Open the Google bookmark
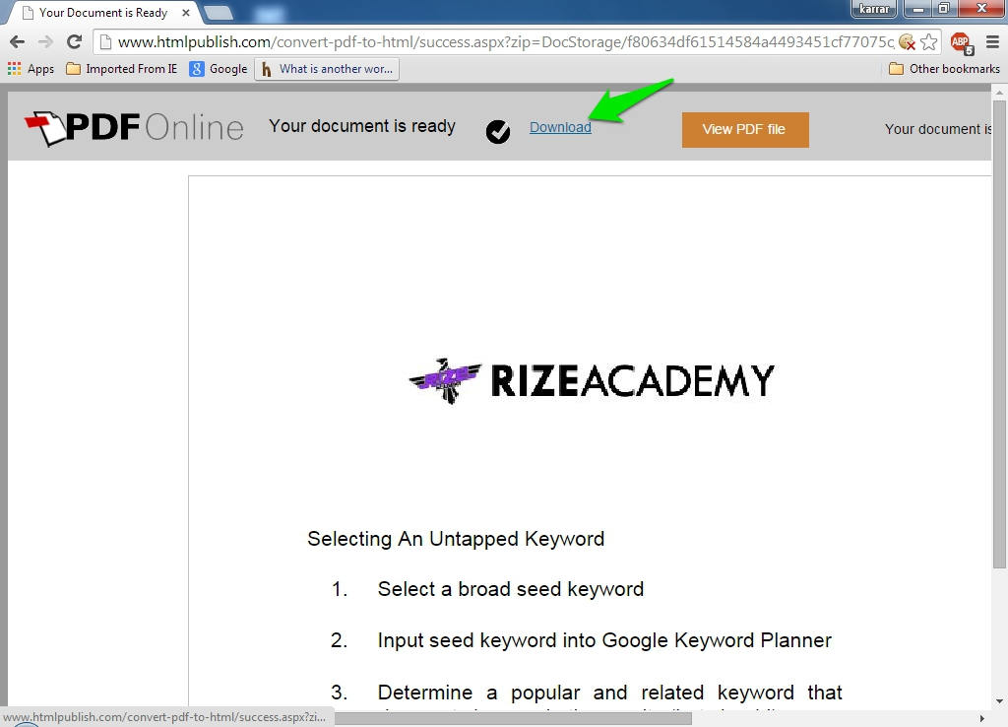The height and width of the screenshot is (727, 1008). pos(219,69)
